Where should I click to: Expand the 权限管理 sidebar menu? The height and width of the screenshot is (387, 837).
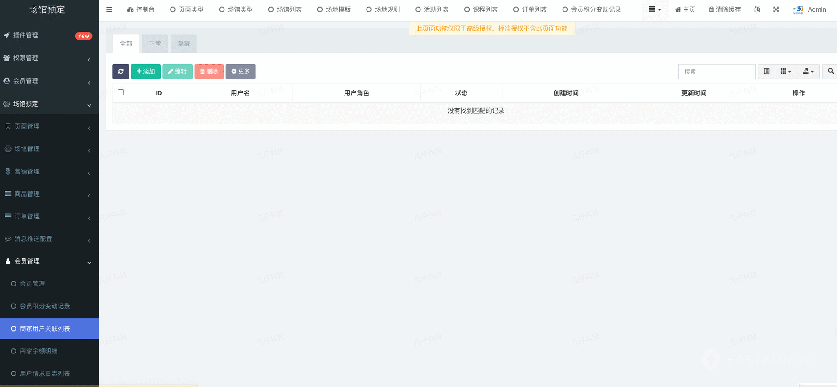[x=49, y=58]
